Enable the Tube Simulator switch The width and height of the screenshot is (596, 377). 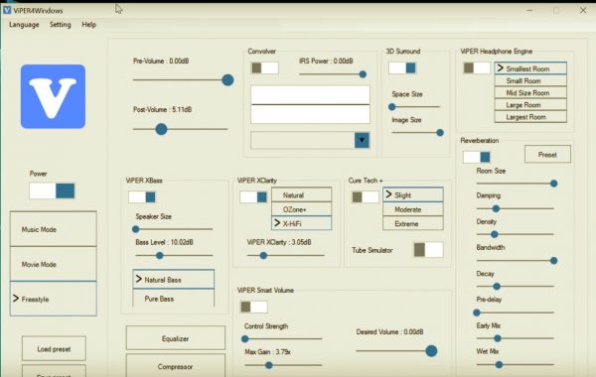tap(428, 250)
